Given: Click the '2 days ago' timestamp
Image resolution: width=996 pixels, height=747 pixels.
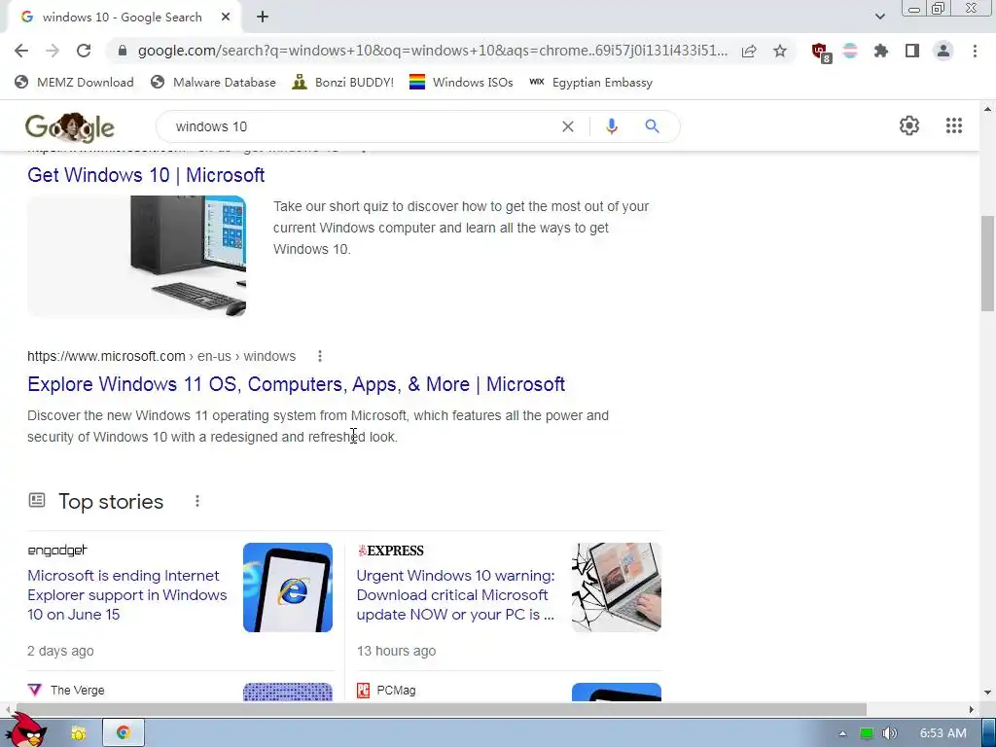Looking at the screenshot, I should point(60,651).
